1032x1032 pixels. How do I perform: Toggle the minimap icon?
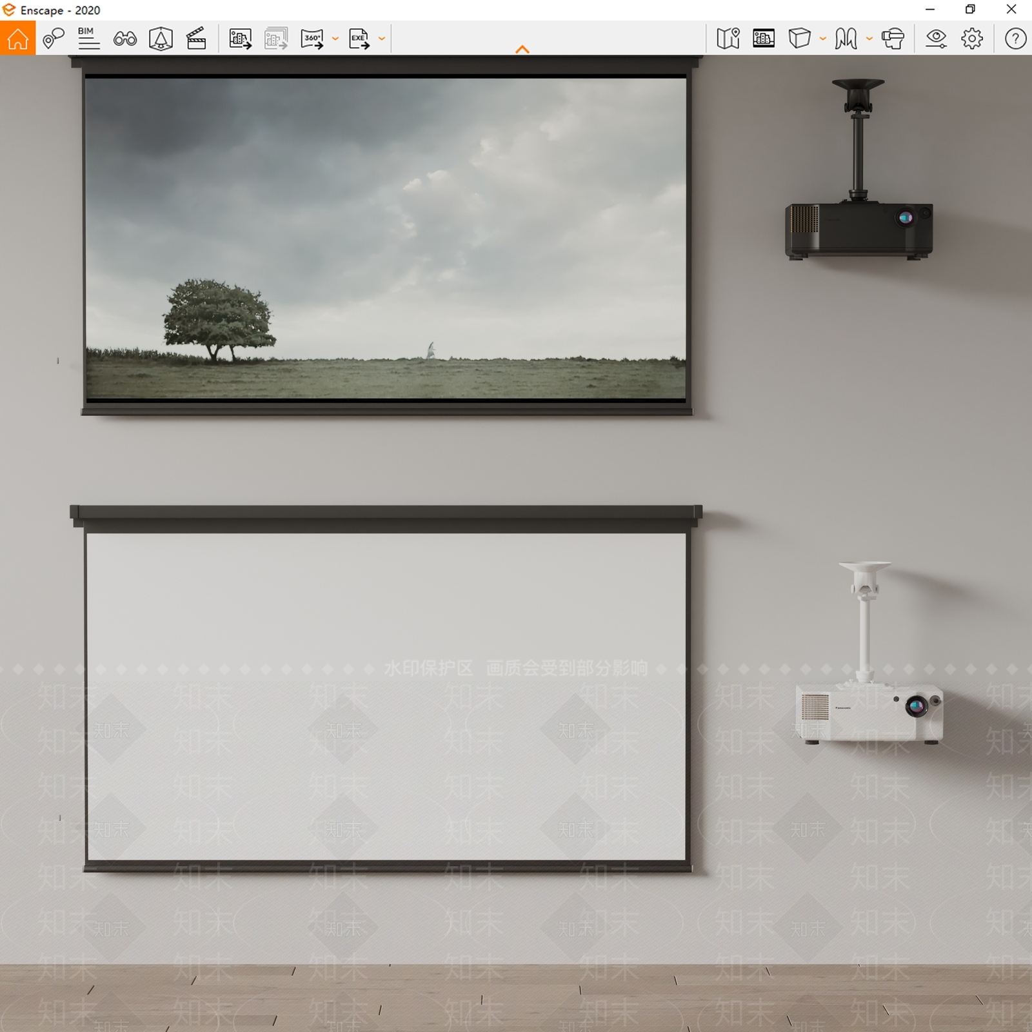(728, 39)
